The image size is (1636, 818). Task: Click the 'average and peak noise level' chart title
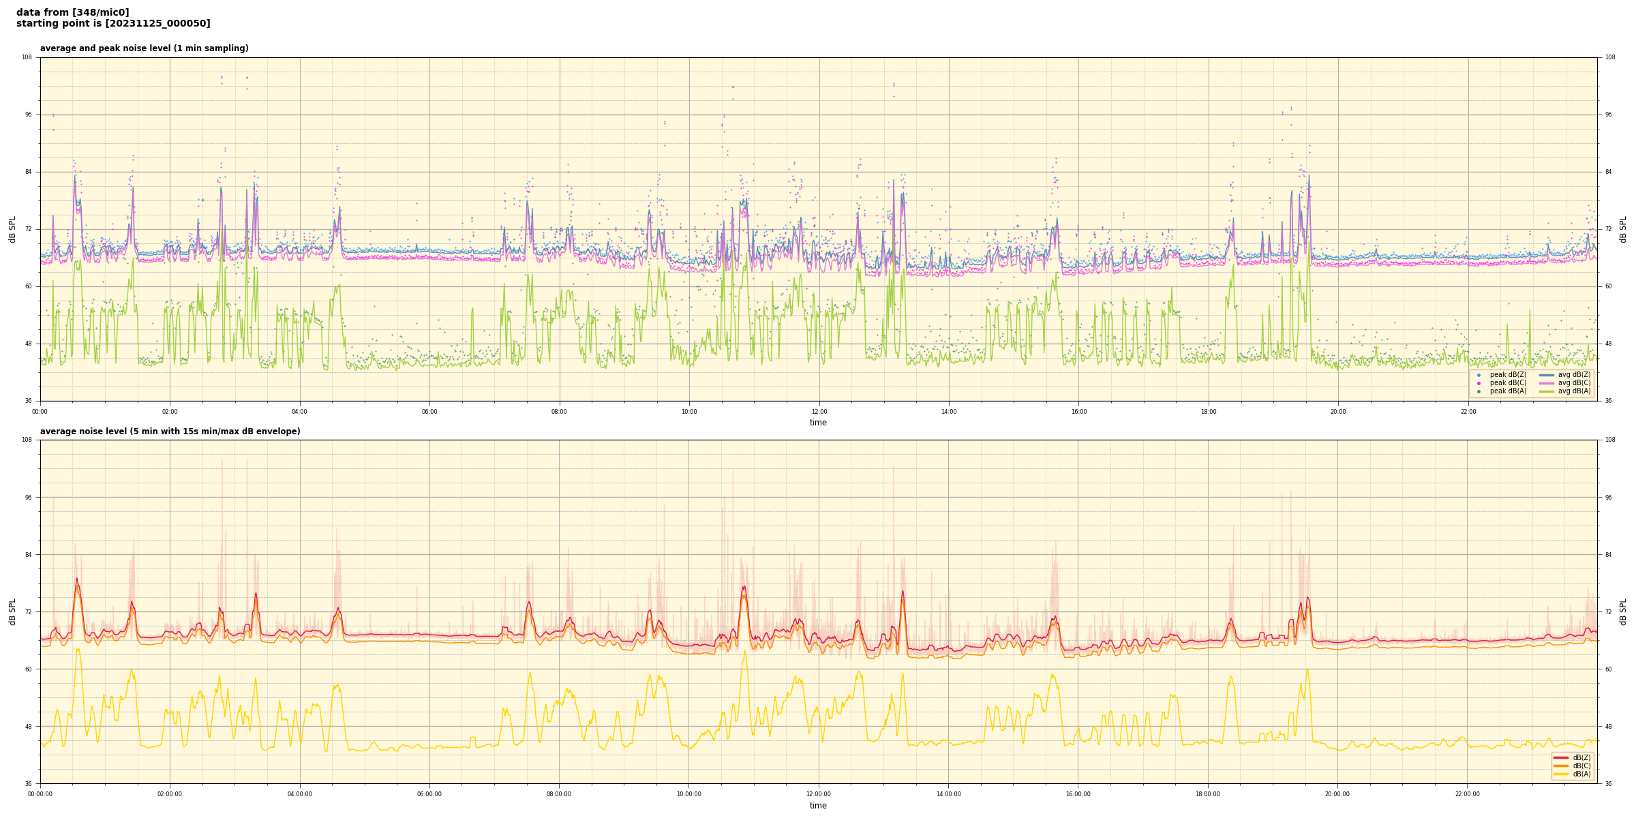(144, 48)
